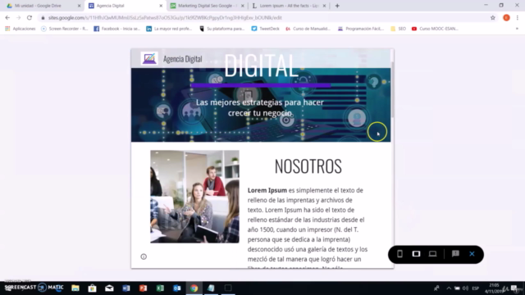Viewport: 525px width, 295px height.
Task: Open the Screen Recorder bookmark
Action: [x=64, y=29]
